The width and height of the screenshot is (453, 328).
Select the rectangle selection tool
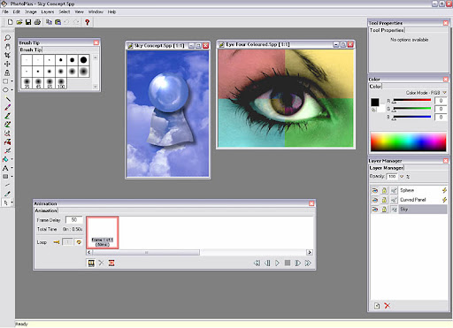[x=5, y=81]
